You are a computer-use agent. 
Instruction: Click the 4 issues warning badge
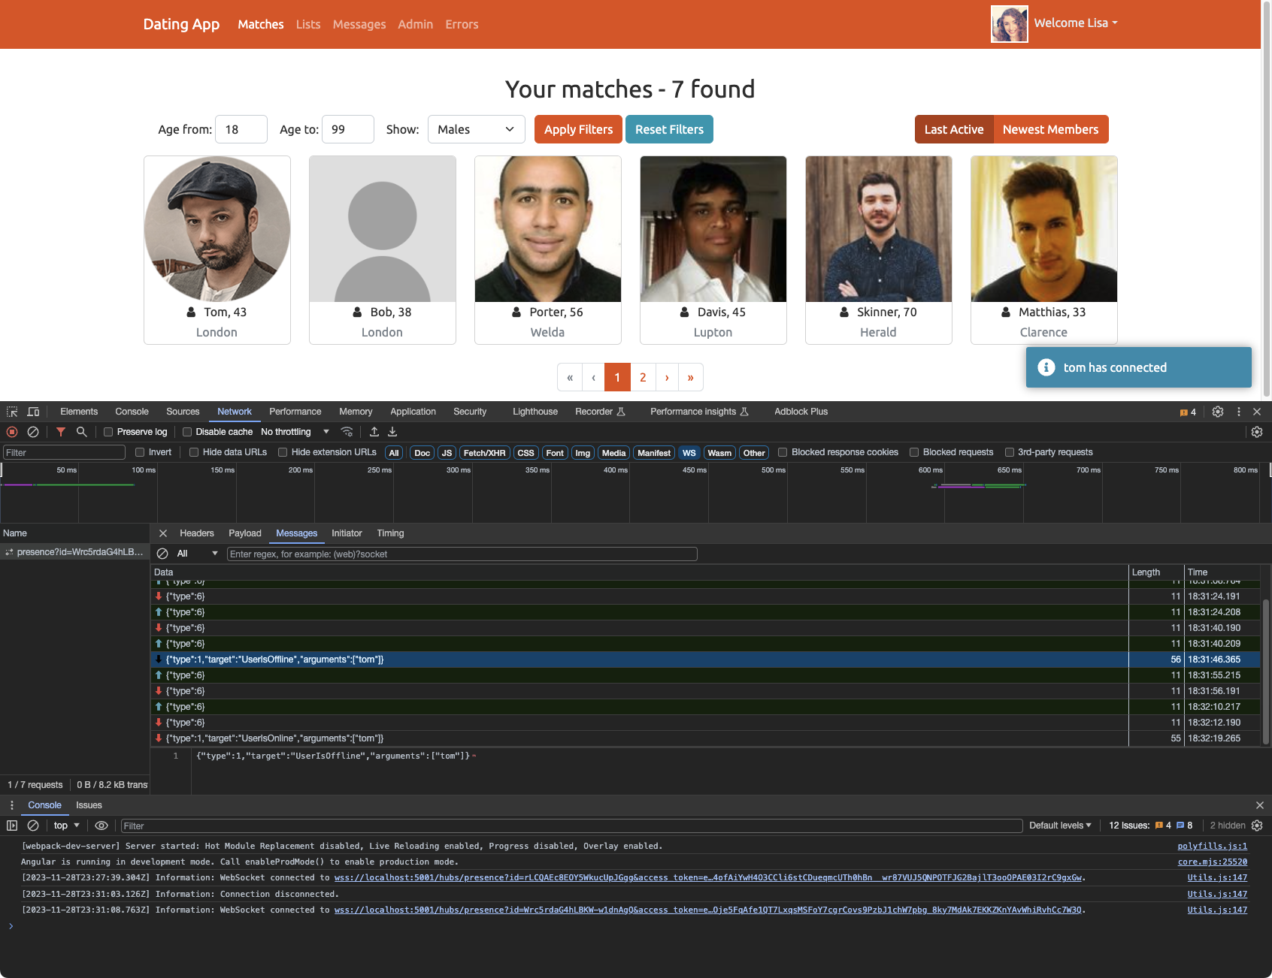(x=1188, y=412)
